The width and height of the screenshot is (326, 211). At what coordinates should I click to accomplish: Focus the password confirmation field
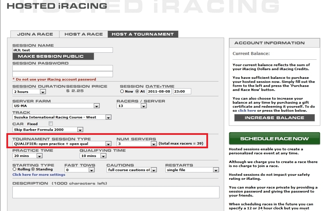pos(63,74)
